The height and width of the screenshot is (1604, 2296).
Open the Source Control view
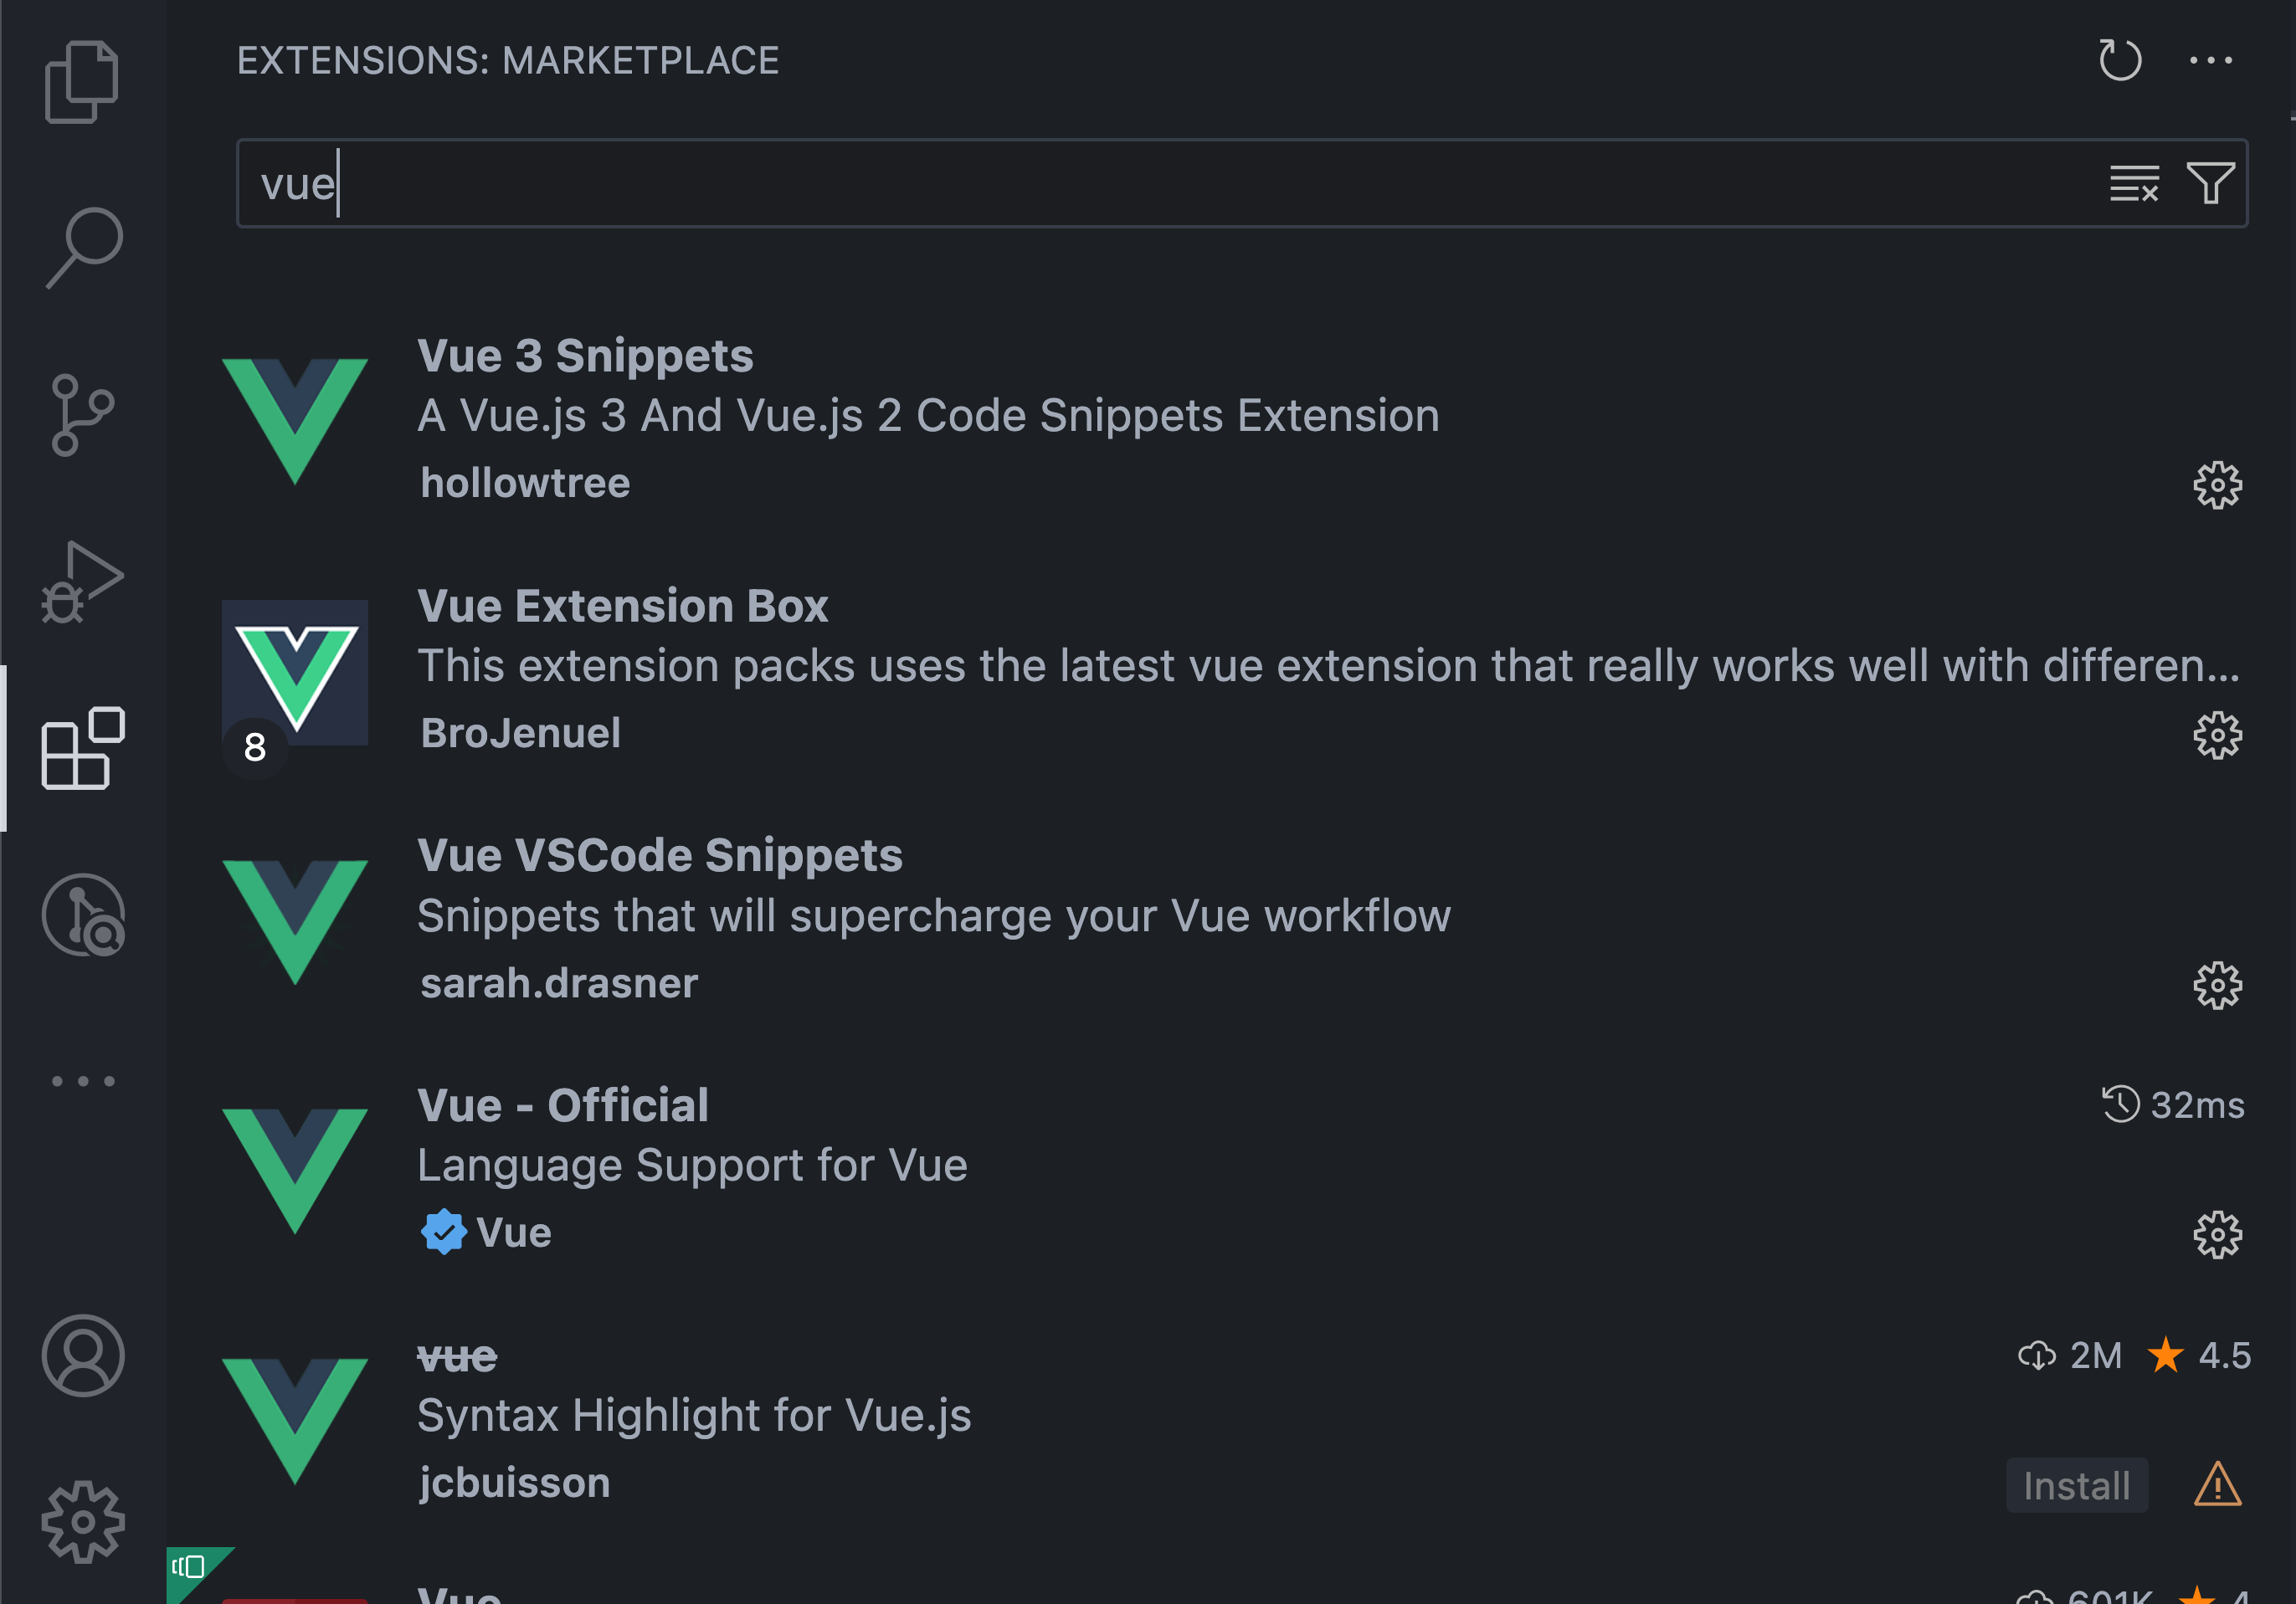[x=83, y=413]
